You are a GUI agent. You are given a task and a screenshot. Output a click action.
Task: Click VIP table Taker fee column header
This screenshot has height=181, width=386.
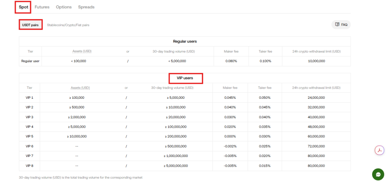click(x=265, y=87)
